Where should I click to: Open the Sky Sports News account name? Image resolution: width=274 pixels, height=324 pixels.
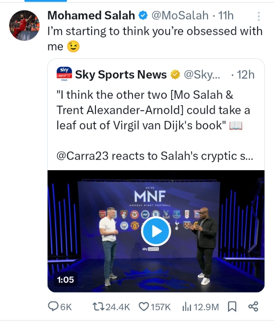pos(121,75)
